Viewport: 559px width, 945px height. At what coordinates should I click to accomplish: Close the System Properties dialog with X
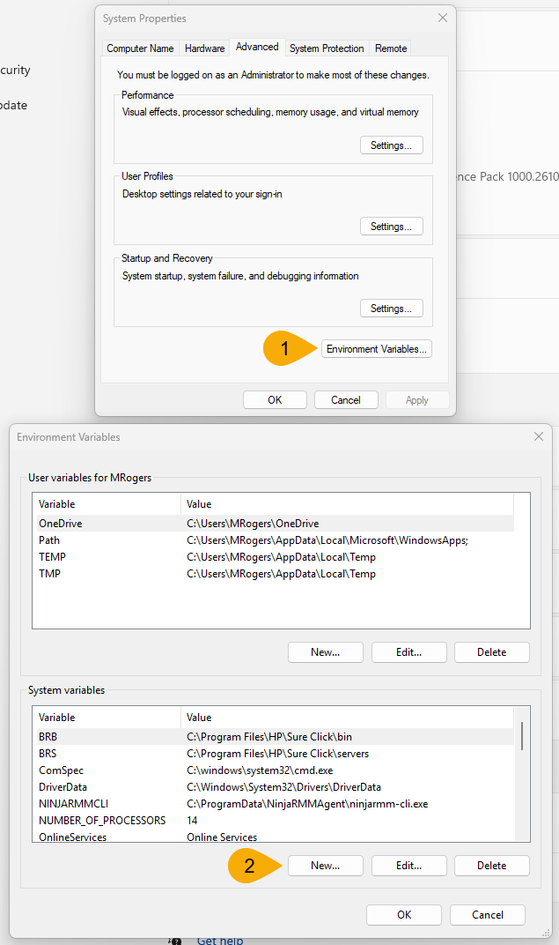[442, 18]
